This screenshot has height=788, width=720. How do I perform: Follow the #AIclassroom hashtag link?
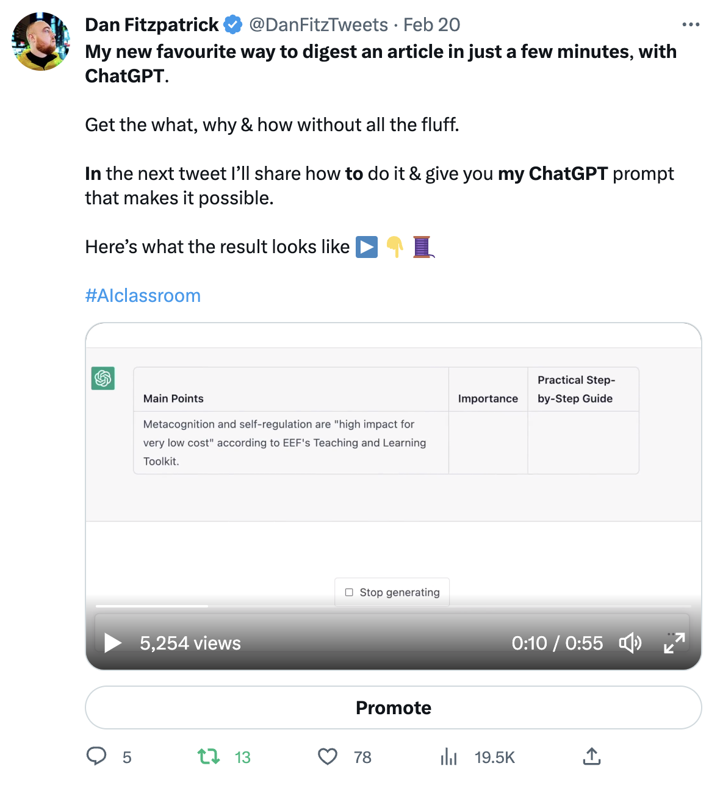click(x=143, y=296)
